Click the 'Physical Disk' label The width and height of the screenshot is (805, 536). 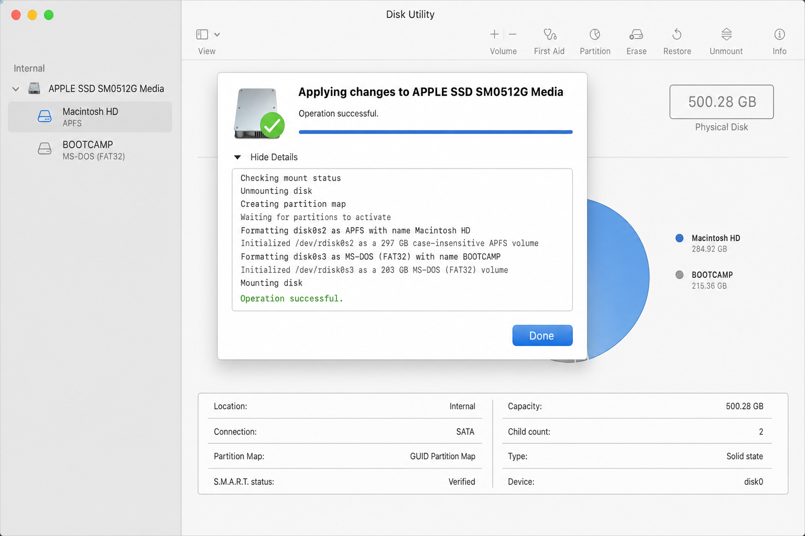coord(722,127)
